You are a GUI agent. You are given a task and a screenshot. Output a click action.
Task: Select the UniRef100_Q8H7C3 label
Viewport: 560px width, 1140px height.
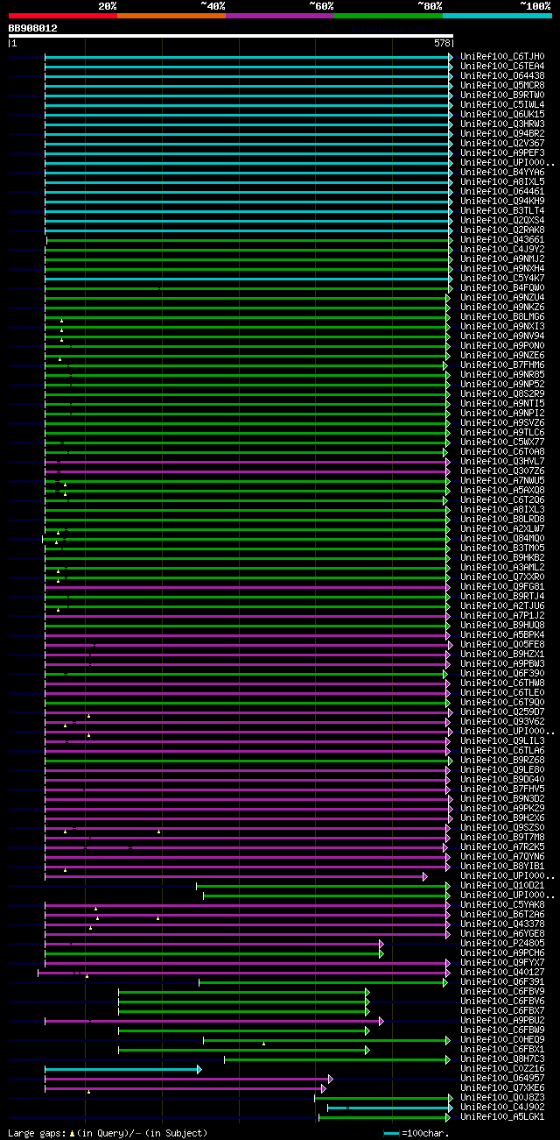pos(502,1059)
